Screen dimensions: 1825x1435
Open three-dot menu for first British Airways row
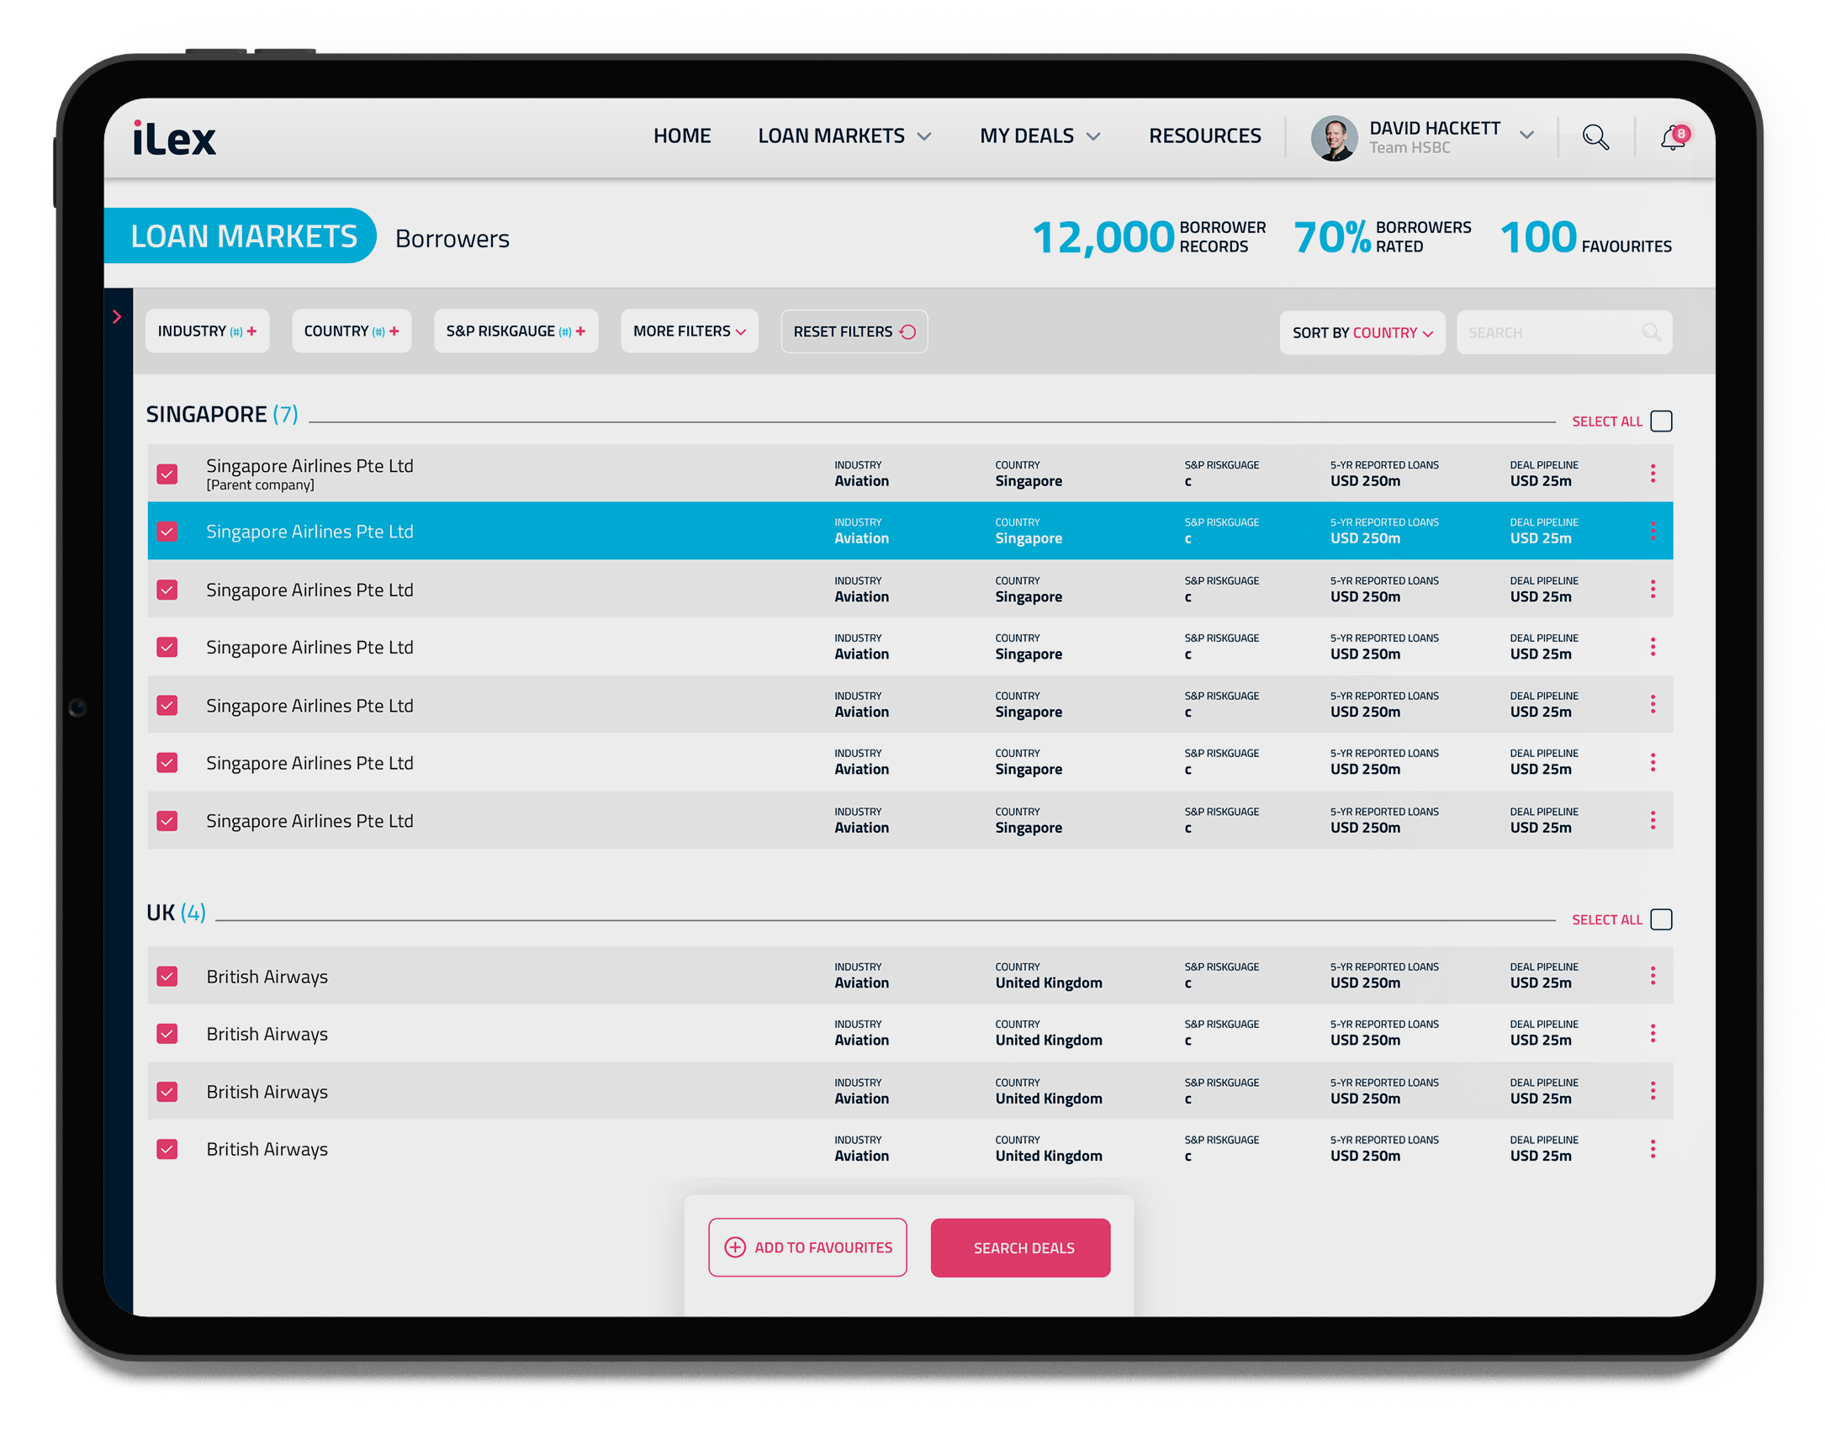tap(1653, 976)
